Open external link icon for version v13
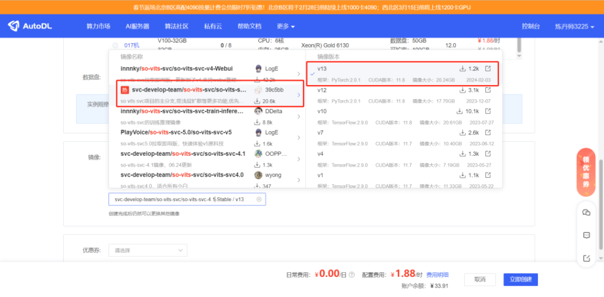Screen dimensions: 604x297 click(488, 68)
